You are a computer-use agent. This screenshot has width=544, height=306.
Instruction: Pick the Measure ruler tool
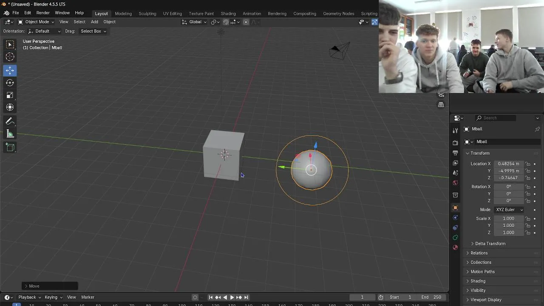(x=10, y=134)
